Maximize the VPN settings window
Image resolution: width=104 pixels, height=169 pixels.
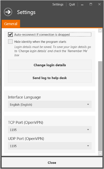click(91, 4)
